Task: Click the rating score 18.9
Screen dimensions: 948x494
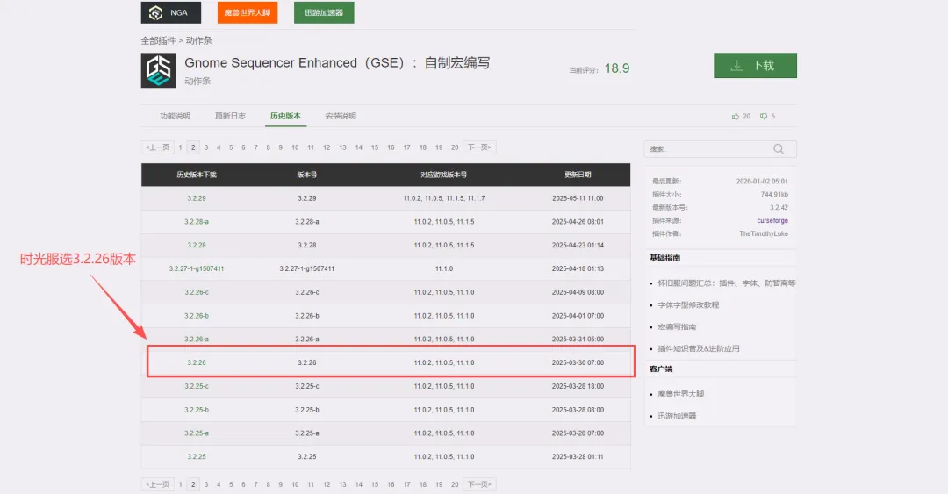Action: 617,68
